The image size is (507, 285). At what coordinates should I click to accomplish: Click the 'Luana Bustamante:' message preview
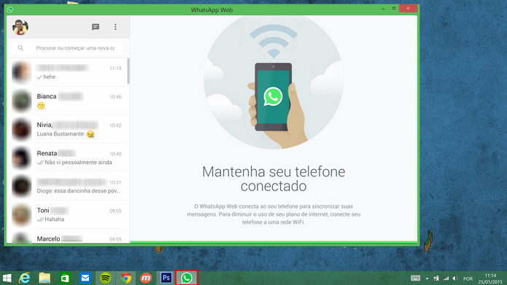[x=61, y=134]
